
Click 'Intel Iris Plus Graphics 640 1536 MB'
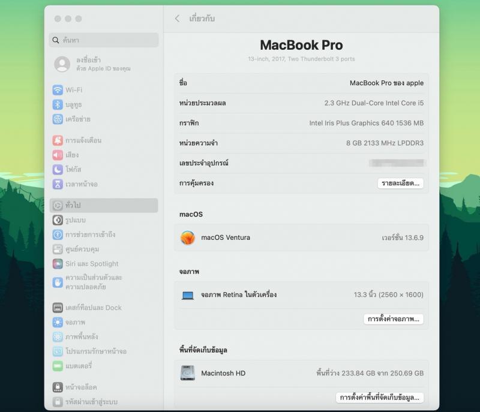[367, 123]
